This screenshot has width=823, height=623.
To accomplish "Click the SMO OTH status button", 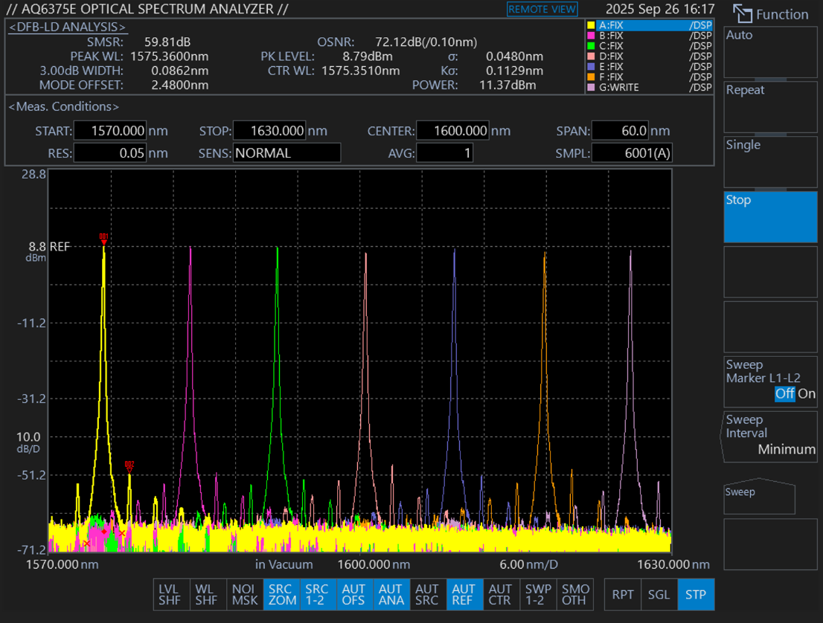I will point(574,594).
